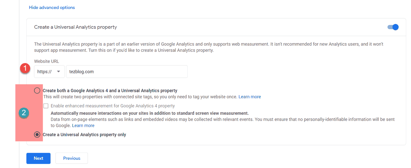The height and width of the screenshot is (168, 411).
Task: Enable the enhanced measurement checkbox
Action: pyautogui.click(x=46, y=106)
